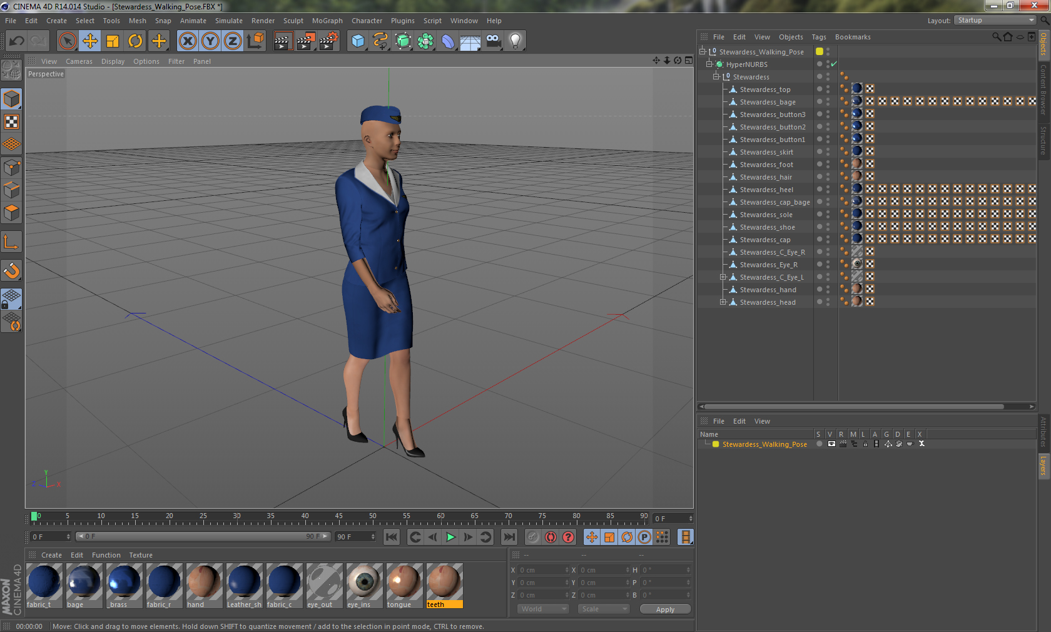Open the Character menu
Screen dimensions: 1051x632
(x=367, y=21)
